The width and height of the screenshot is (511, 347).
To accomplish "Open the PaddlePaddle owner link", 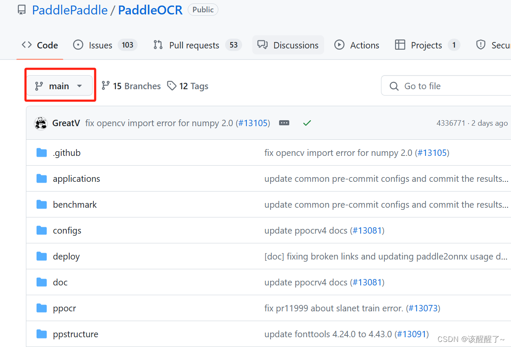I will (70, 10).
